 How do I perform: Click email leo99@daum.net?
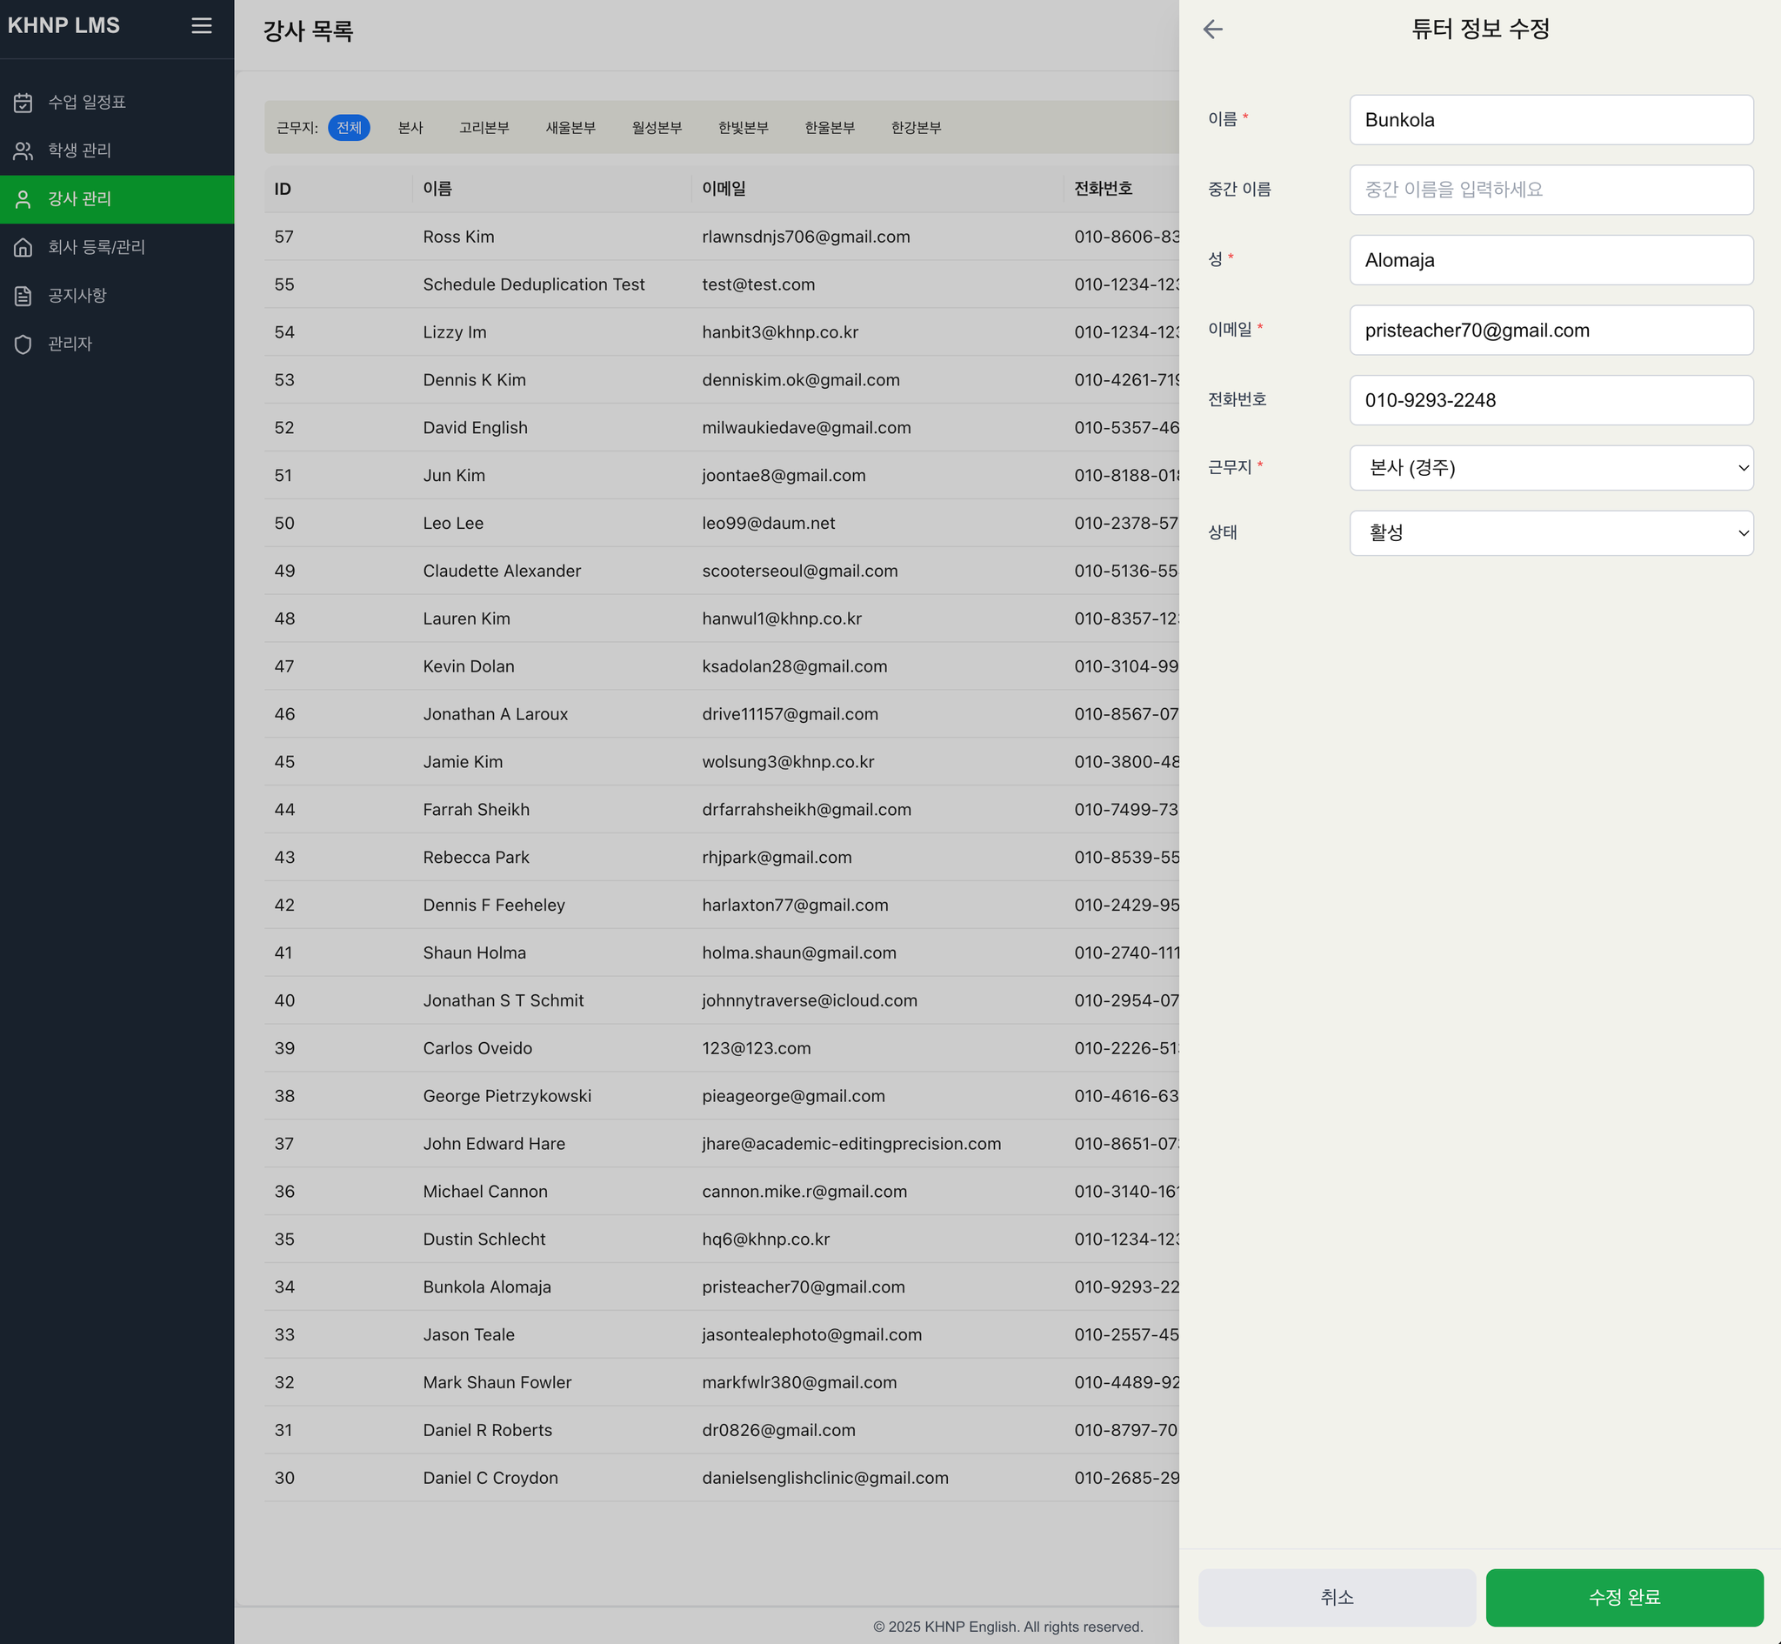(x=768, y=523)
